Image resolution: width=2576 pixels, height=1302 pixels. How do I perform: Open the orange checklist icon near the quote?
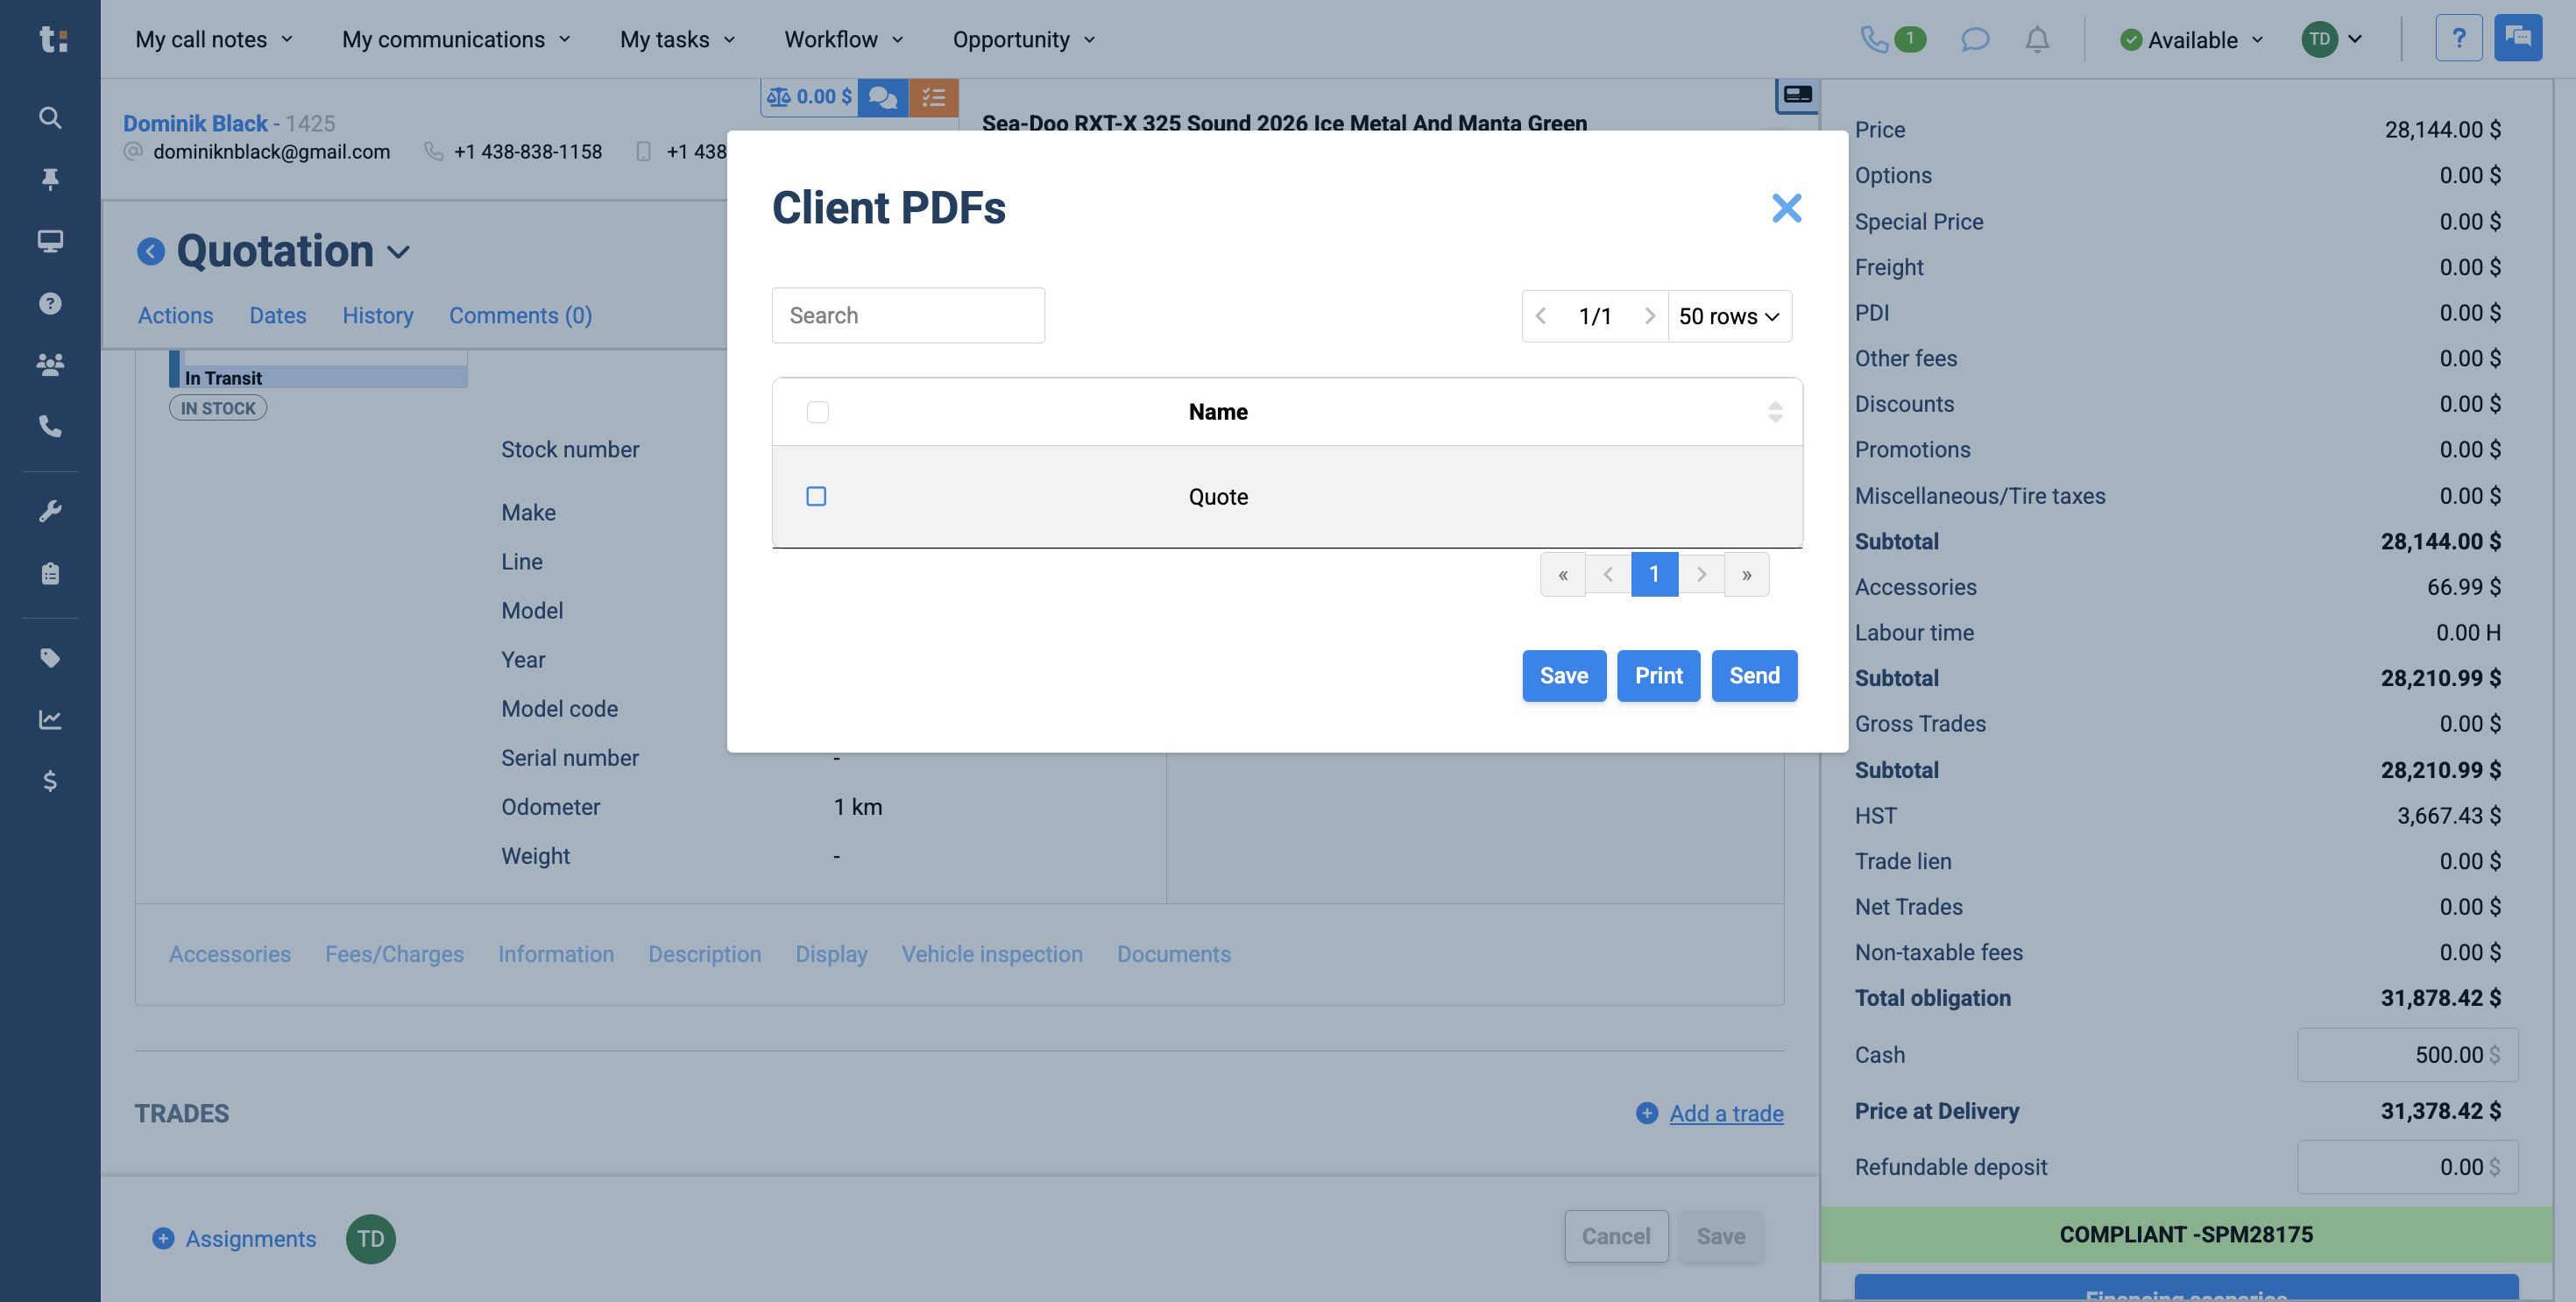pyautogui.click(x=933, y=97)
